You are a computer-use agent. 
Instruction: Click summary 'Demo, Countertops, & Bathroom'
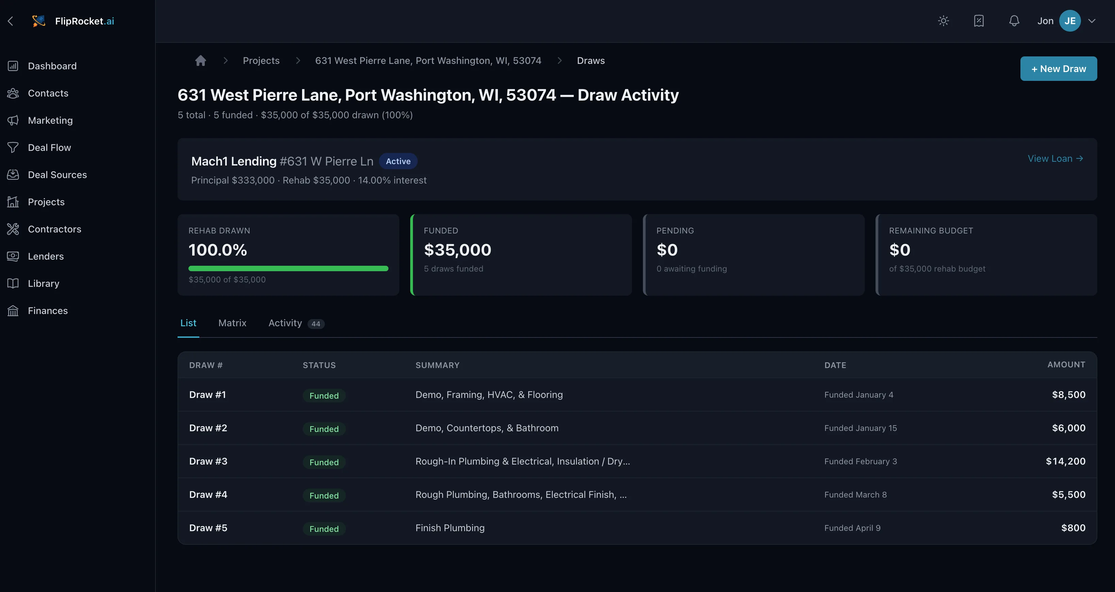pyautogui.click(x=487, y=428)
